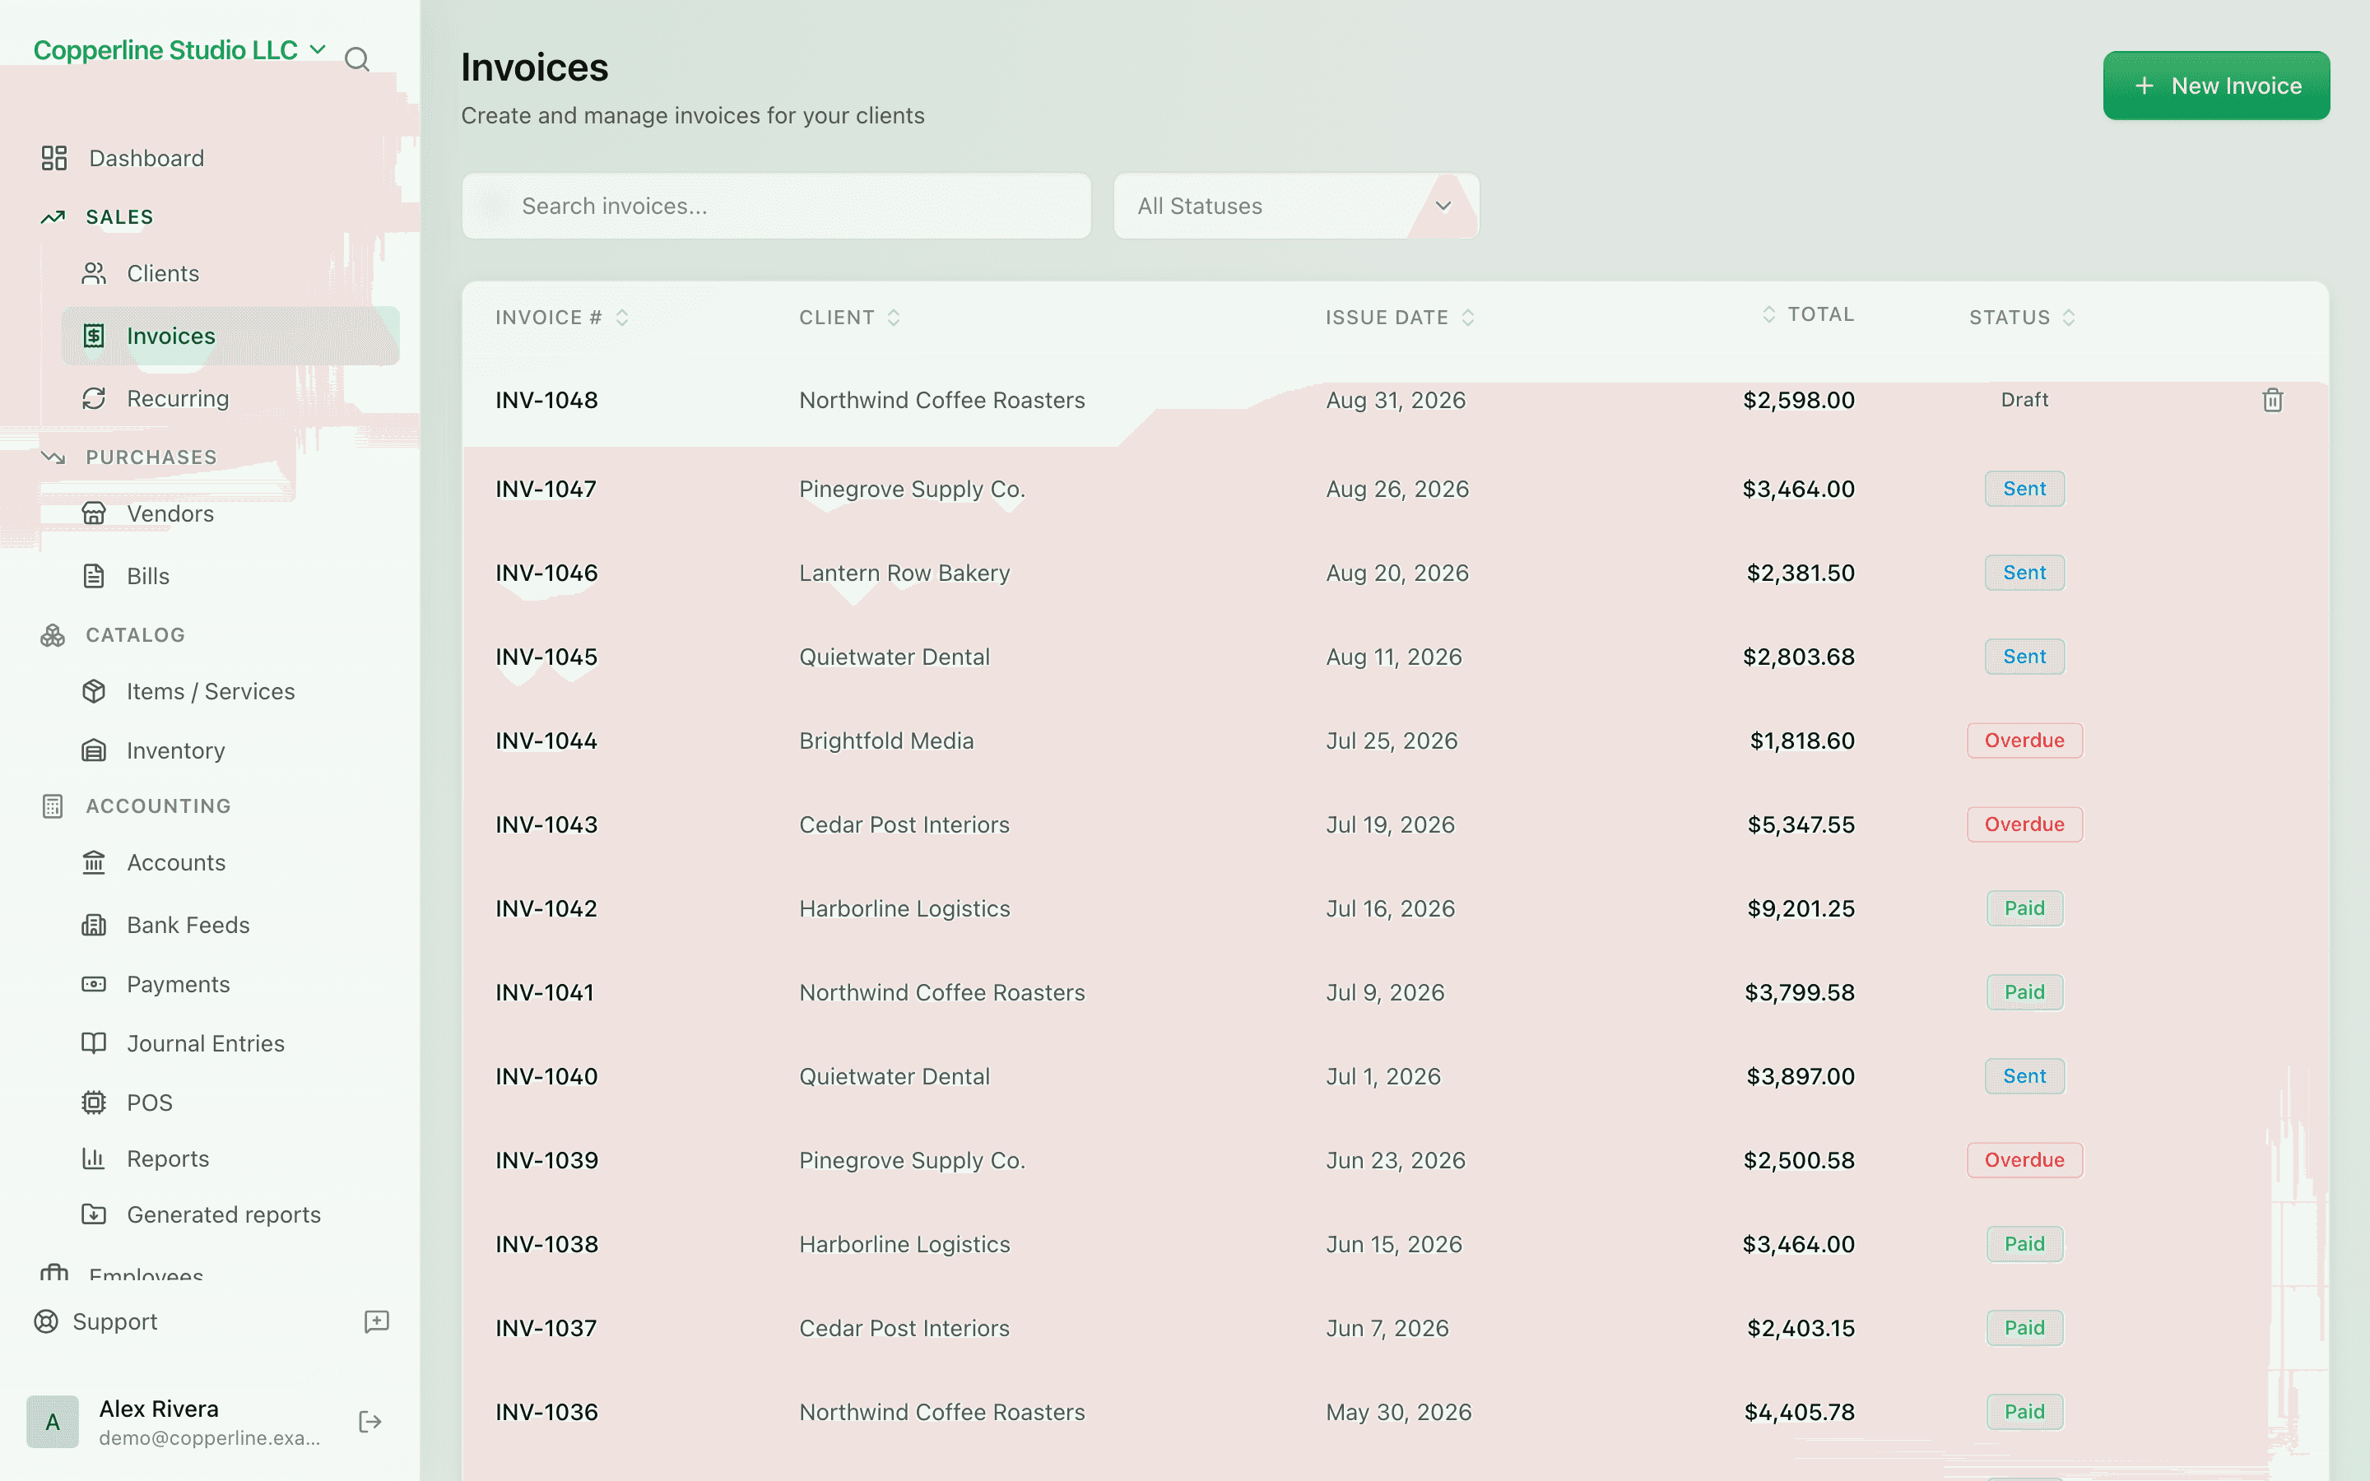Go to Invoices in the sidebar
The width and height of the screenshot is (2370, 1481).
(230, 336)
